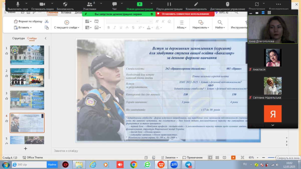
Task: Select slide 2 thumbnail
Action: [x=27, y=77]
